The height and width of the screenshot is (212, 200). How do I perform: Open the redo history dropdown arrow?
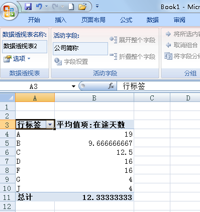coord(62,7)
